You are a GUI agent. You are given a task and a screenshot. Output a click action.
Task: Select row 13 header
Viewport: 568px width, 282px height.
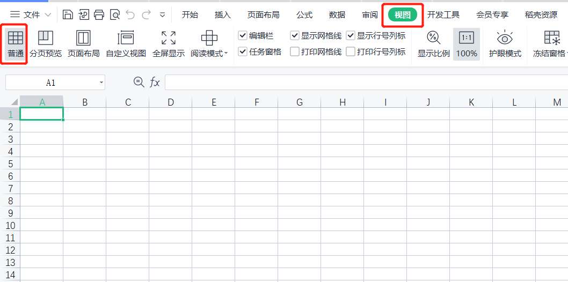10,263
